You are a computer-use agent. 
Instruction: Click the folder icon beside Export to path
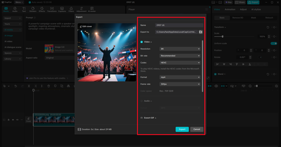point(201,32)
